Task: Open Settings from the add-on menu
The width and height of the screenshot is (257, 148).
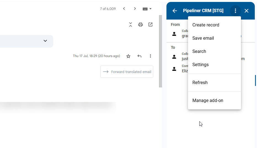Action: tap(214, 65)
